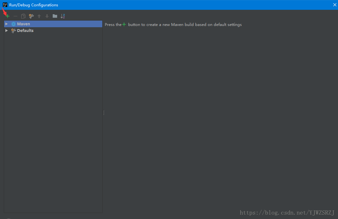Click the Defaults wrench icon in the tree

(x=14, y=31)
